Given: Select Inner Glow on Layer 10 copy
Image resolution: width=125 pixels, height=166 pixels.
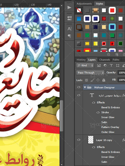Looking at the screenshot, I should click(x=108, y=157).
